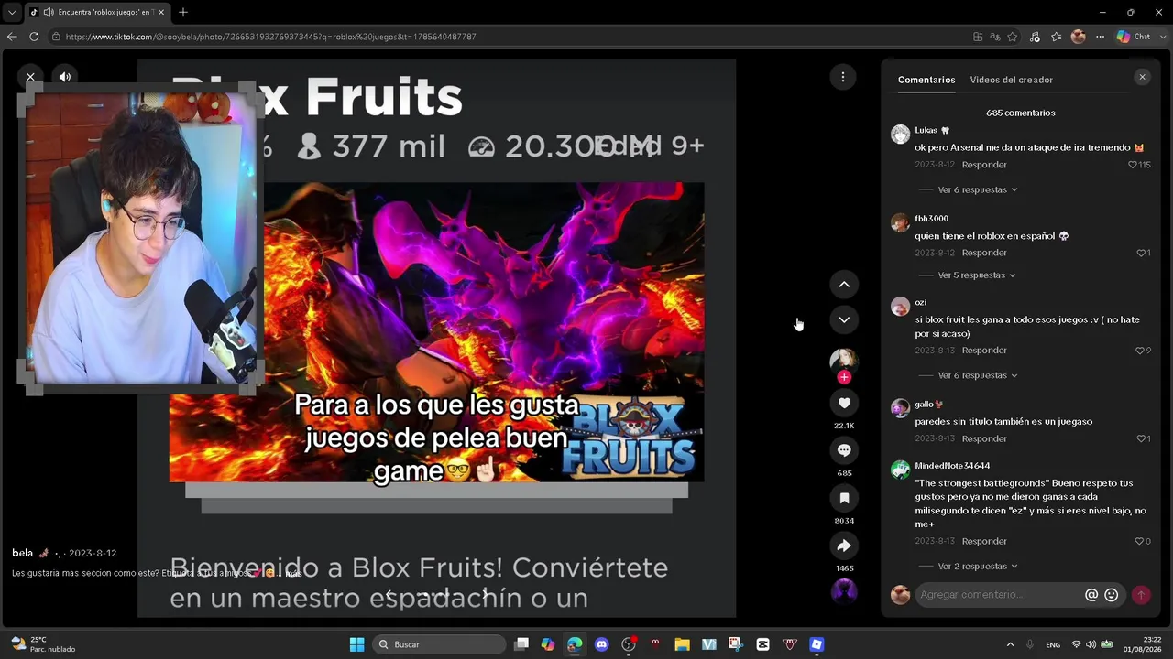The width and height of the screenshot is (1173, 659).
Task: Expand 6 replies under ozi's comment
Action: click(x=977, y=375)
